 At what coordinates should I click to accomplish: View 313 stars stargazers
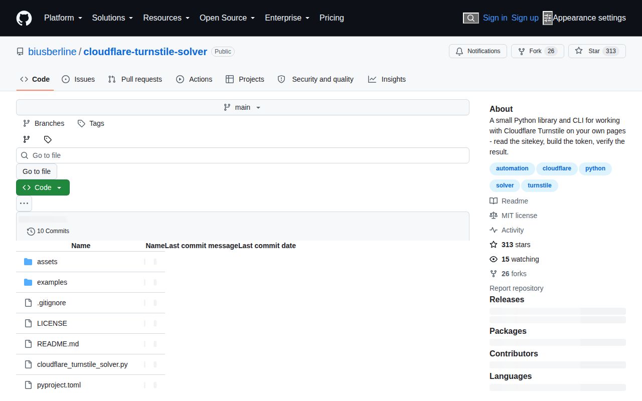(510, 245)
